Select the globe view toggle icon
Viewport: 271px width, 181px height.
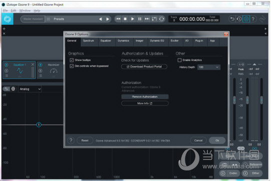[13, 89]
